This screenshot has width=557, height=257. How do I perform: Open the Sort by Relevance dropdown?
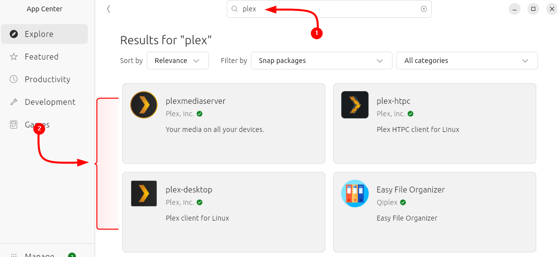point(177,61)
